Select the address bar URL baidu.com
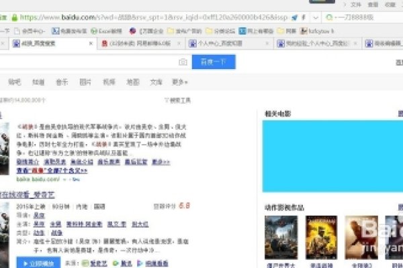Screen dimensions: 403x268 point(153,17)
